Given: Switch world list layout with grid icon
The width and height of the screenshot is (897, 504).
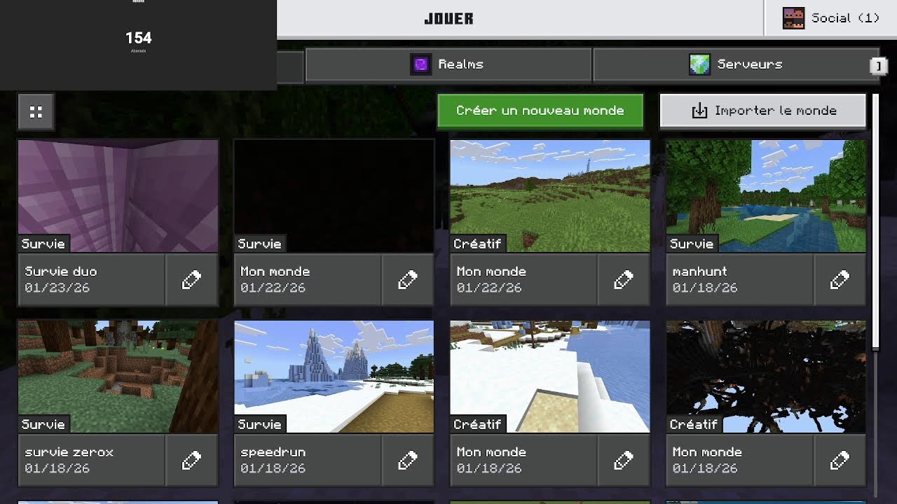Looking at the screenshot, I should (x=36, y=112).
